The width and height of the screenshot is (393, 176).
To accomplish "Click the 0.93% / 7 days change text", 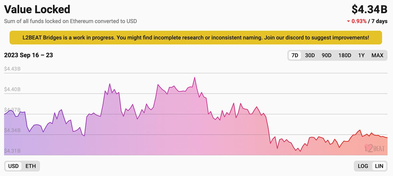I will (369, 22).
